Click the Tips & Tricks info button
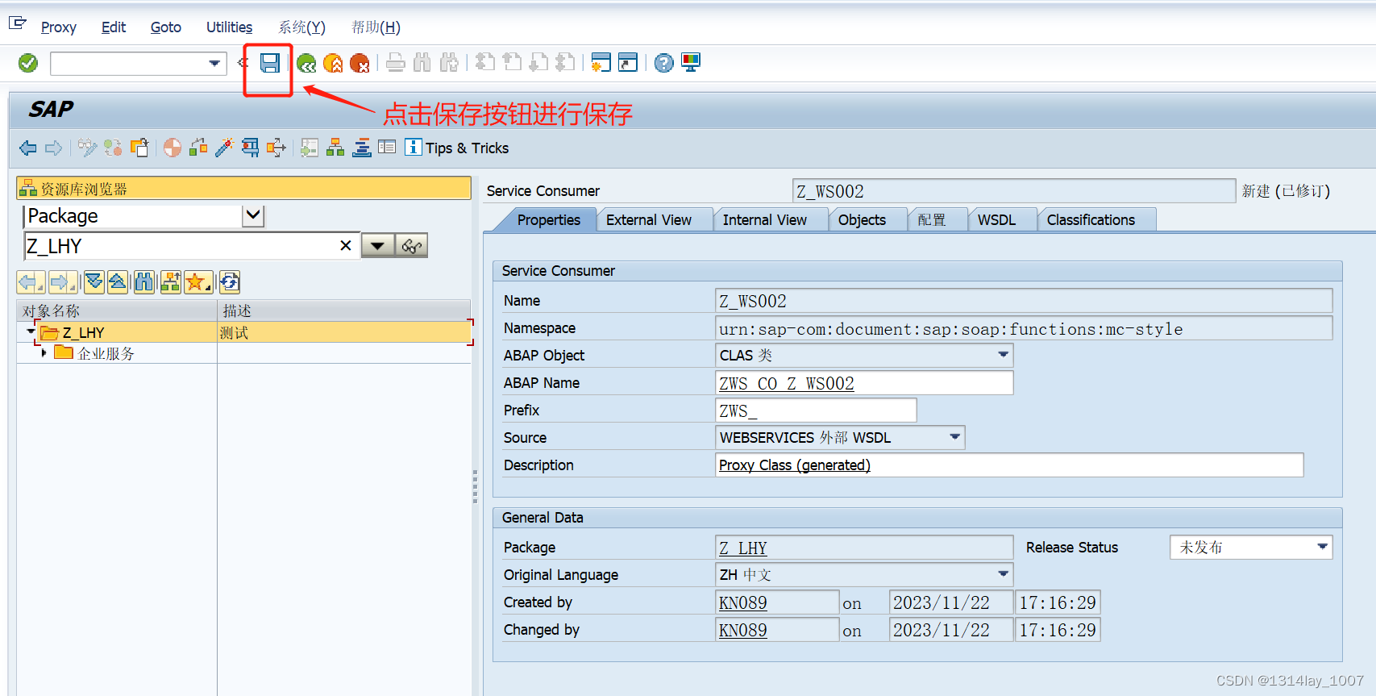 point(457,148)
